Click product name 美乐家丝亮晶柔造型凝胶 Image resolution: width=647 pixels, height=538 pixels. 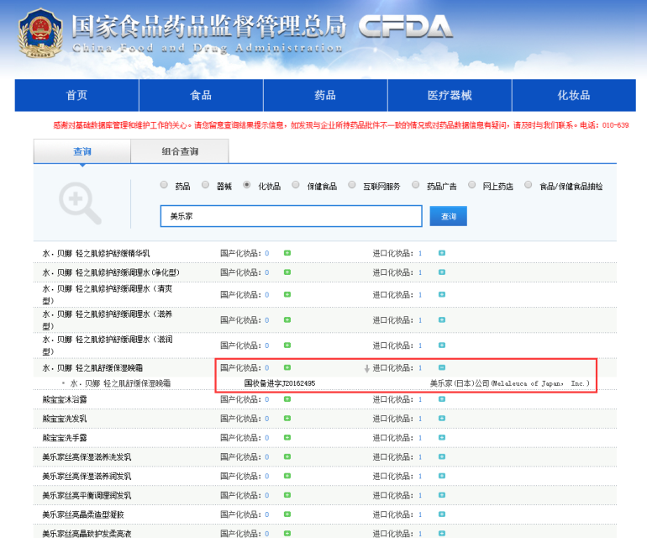[x=83, y=514]
